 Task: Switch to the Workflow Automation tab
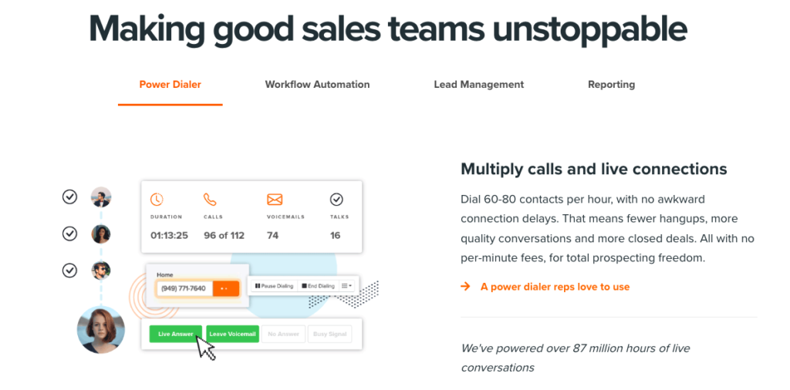click(317, 85)
